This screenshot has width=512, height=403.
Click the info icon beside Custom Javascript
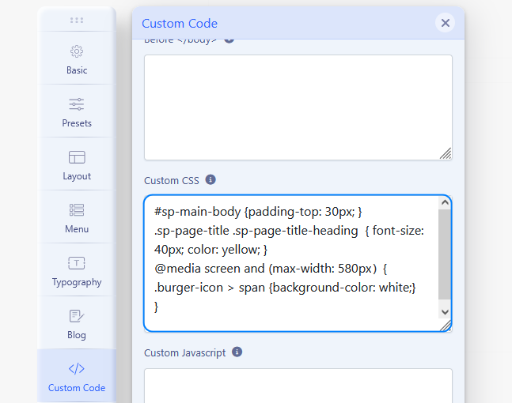click(237, 352)
